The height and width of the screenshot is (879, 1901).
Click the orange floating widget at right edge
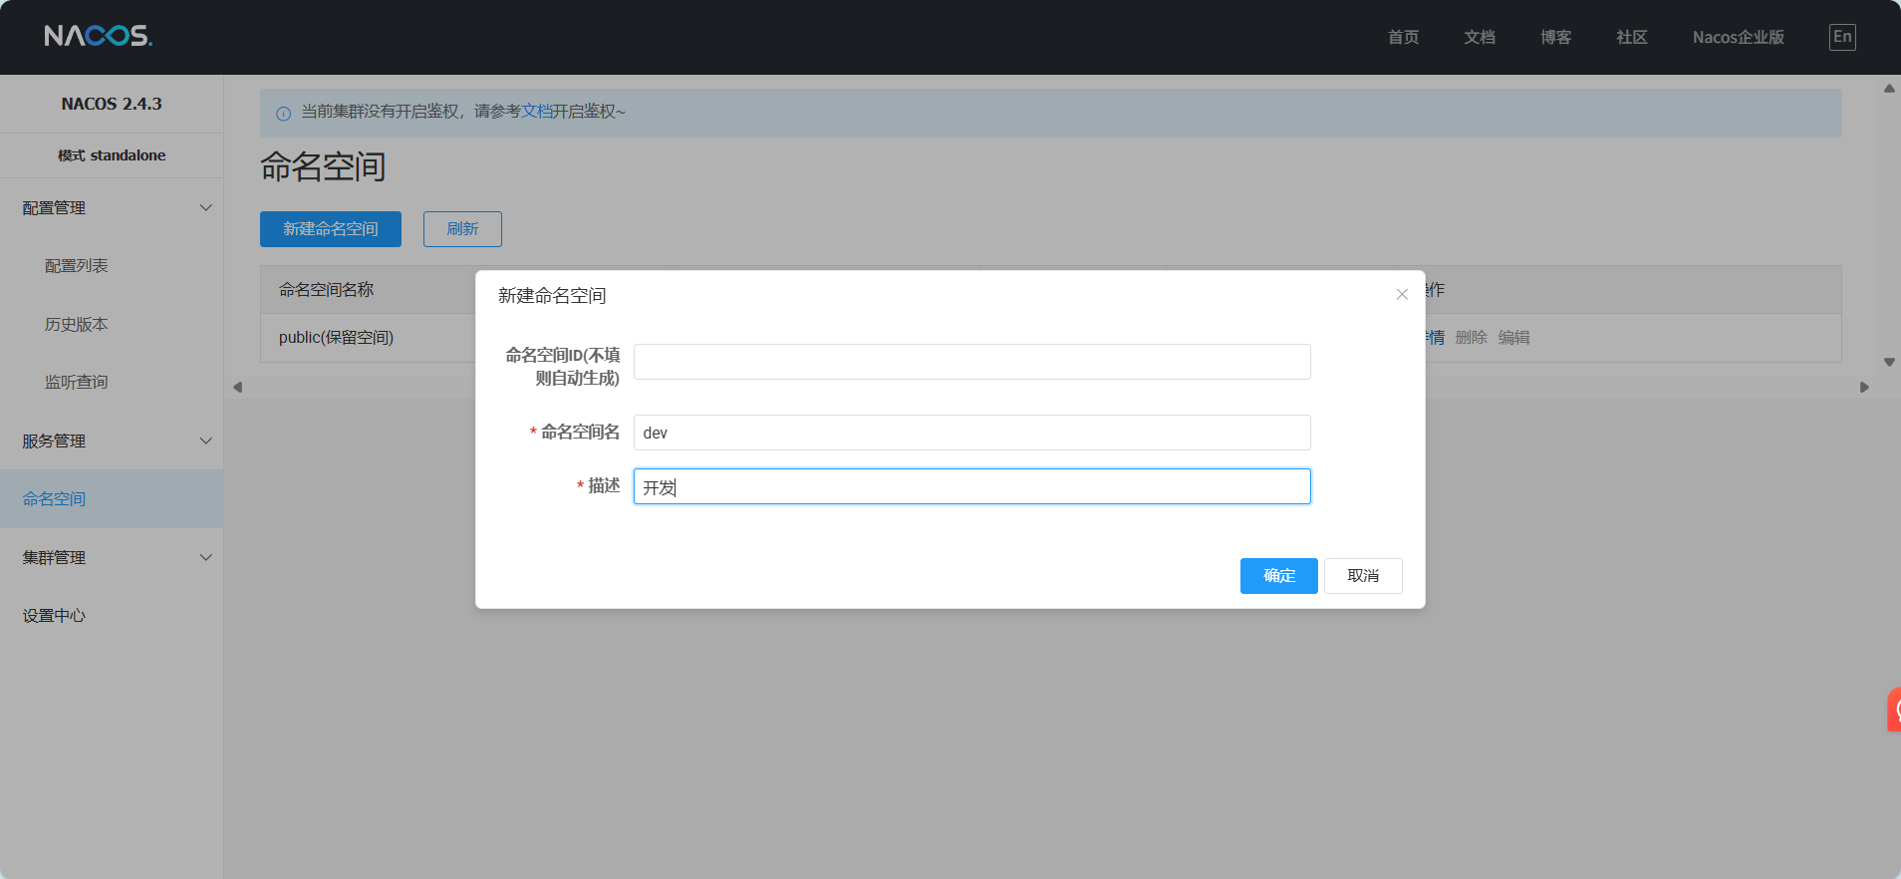click(x=1894, y=710)
